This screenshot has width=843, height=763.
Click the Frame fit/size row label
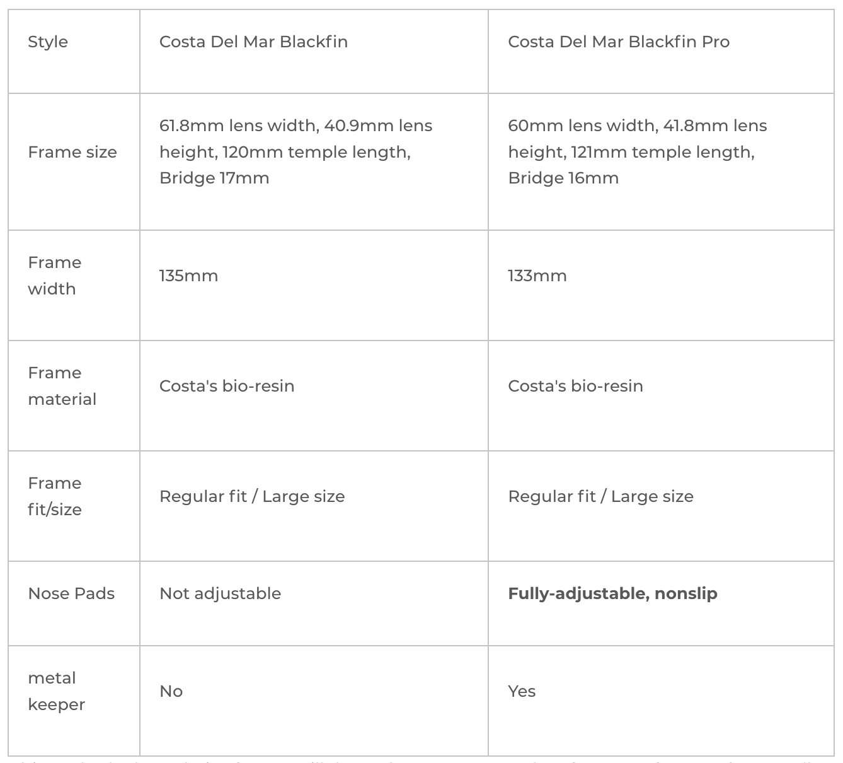(x=55, y=496)
